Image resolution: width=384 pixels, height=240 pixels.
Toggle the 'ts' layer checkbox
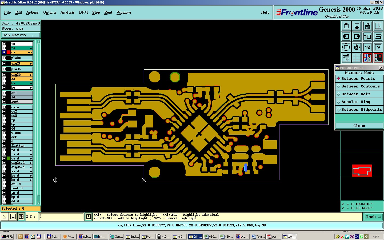coord(4,48)
